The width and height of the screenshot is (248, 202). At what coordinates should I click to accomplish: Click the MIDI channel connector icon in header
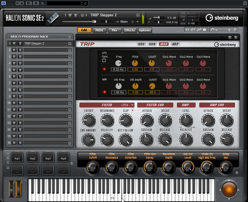point(82,15)
